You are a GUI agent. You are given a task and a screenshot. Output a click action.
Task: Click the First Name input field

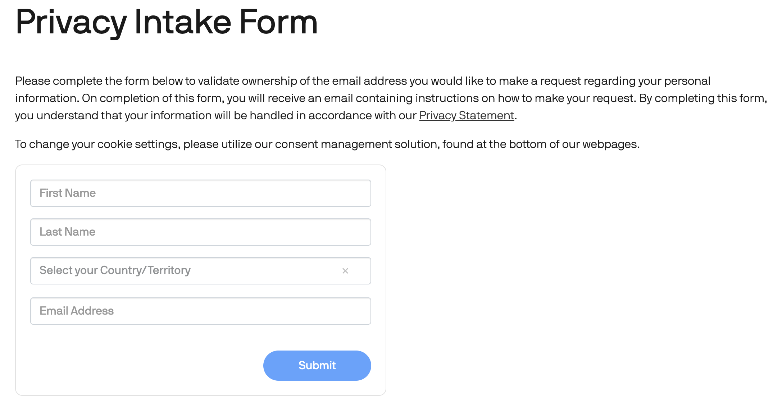[200, 193]
